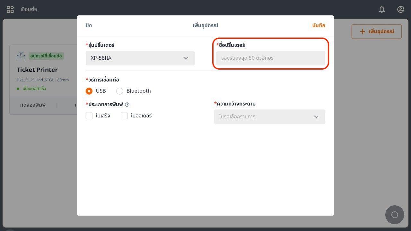The width and height of the screenshot is (411, 231).
Task: Open the notifications bell
Action: (x=382, y=9)
